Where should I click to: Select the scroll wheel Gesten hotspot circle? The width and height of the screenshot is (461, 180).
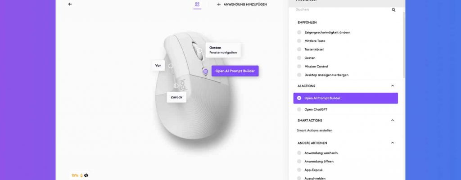click(x=199, y=50)
